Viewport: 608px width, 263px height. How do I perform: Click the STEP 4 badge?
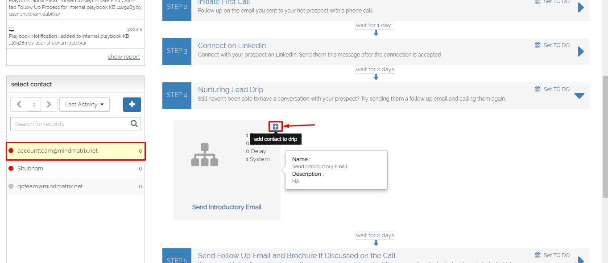177,95
